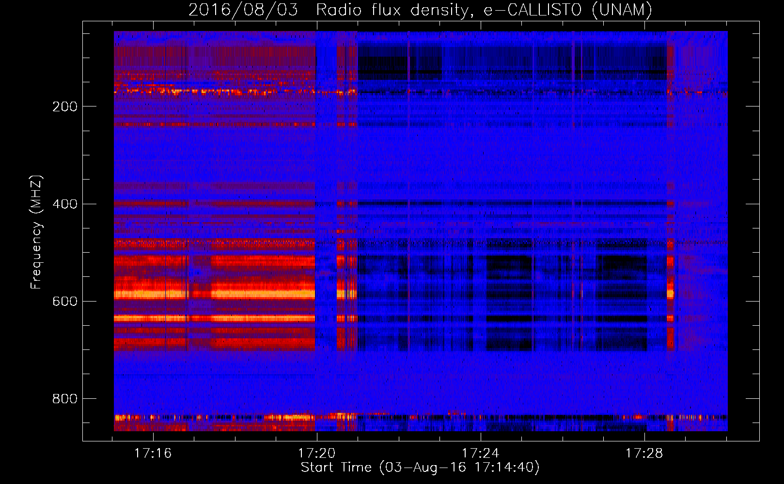
Task: Click the 17:24 time tick label
Action: pos(481,454)
